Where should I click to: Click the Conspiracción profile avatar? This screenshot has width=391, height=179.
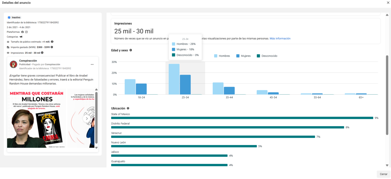pos(13,65)
